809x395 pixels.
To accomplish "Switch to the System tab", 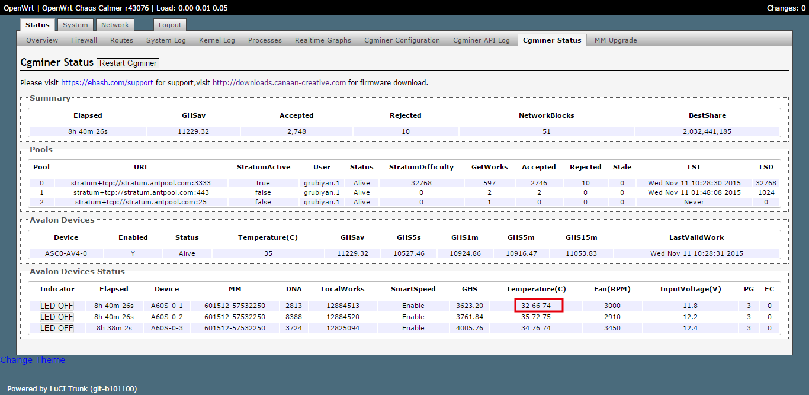I will (75, 25).
